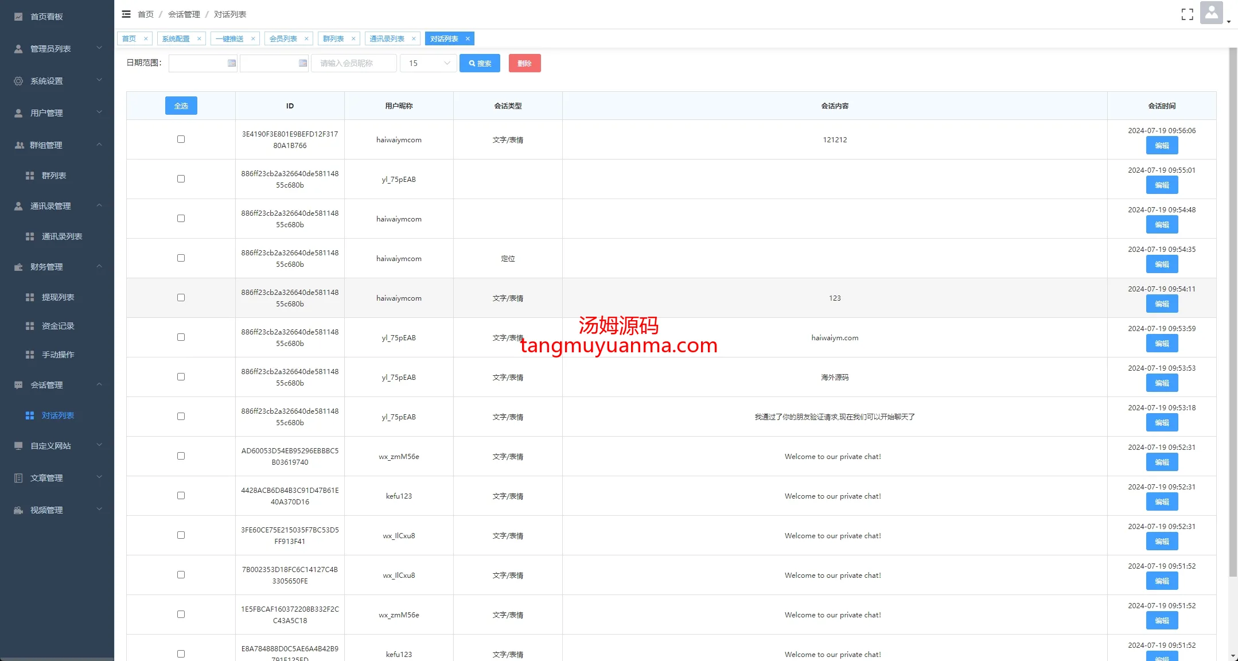Image resolution: width=1238 pixels, height=661 pixels.
Task: Switch to the 会员列表 tab
Action: (283, 39)
